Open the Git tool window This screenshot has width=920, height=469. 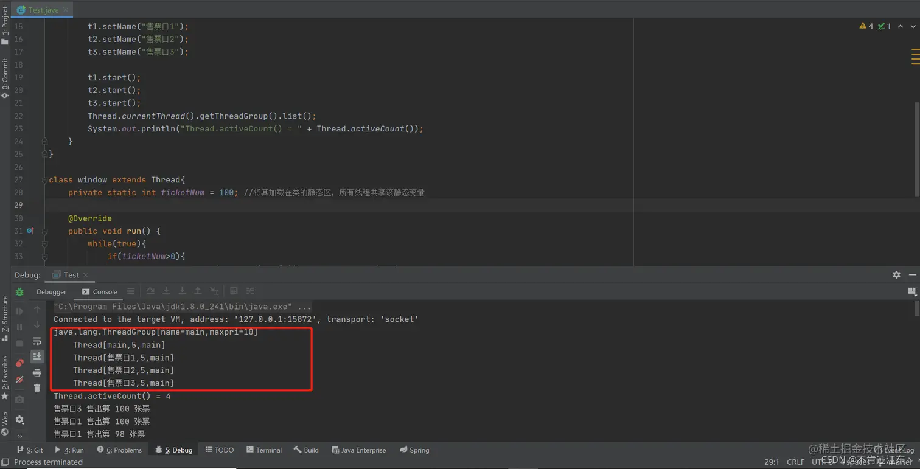(30, 450)
